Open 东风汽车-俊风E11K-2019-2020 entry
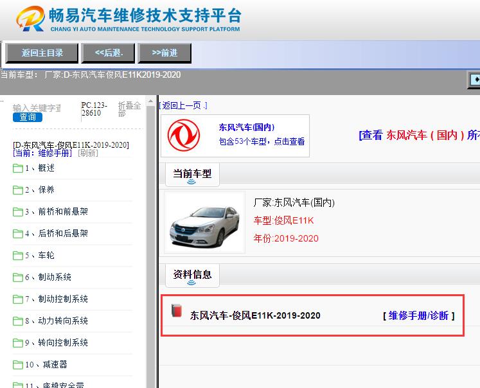 (255, 315)
